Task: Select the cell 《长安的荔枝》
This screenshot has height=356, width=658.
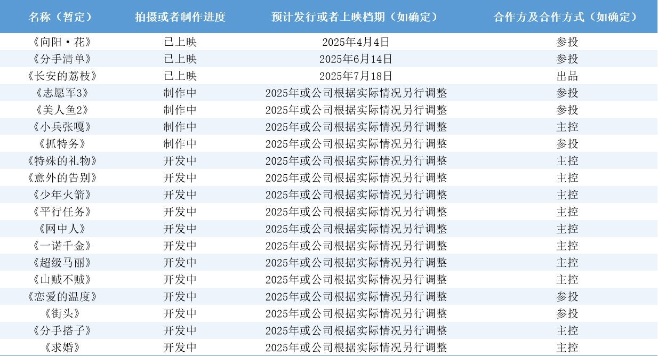Action: (62, 76)
